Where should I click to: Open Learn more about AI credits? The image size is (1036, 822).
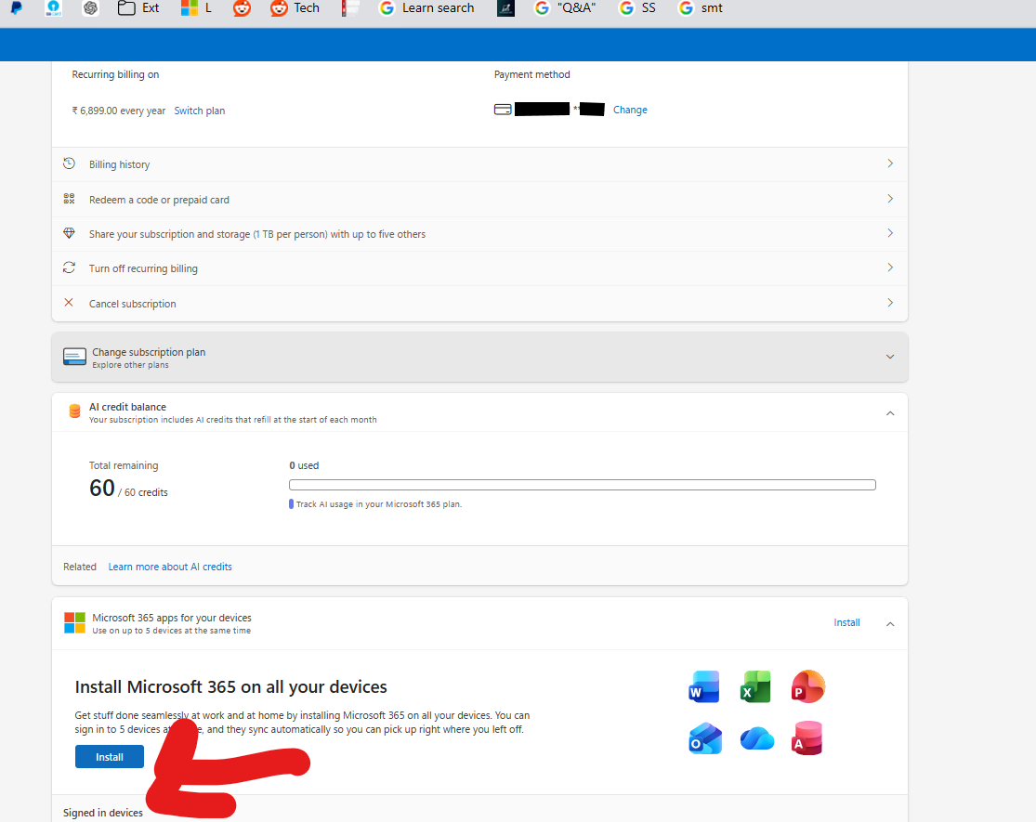(x=170, y=567)
